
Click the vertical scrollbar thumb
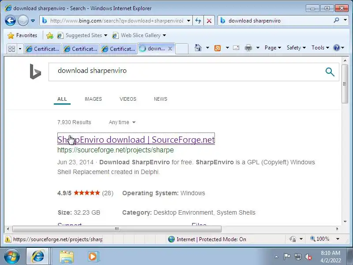pos(345,84)
